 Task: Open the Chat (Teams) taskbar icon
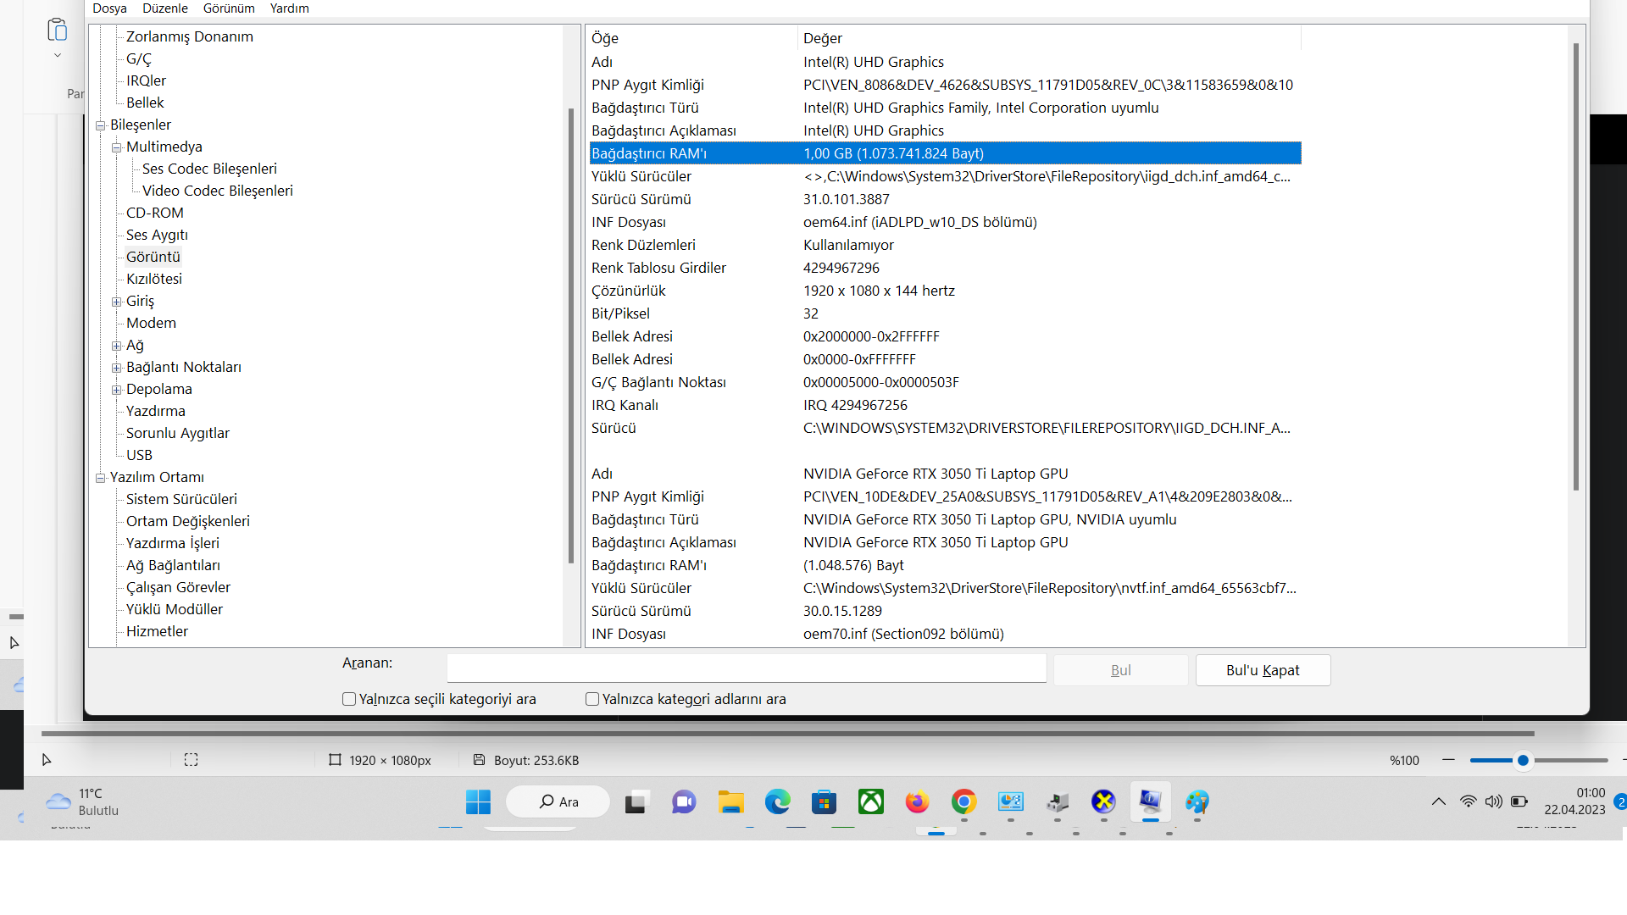tap(684, 801)
